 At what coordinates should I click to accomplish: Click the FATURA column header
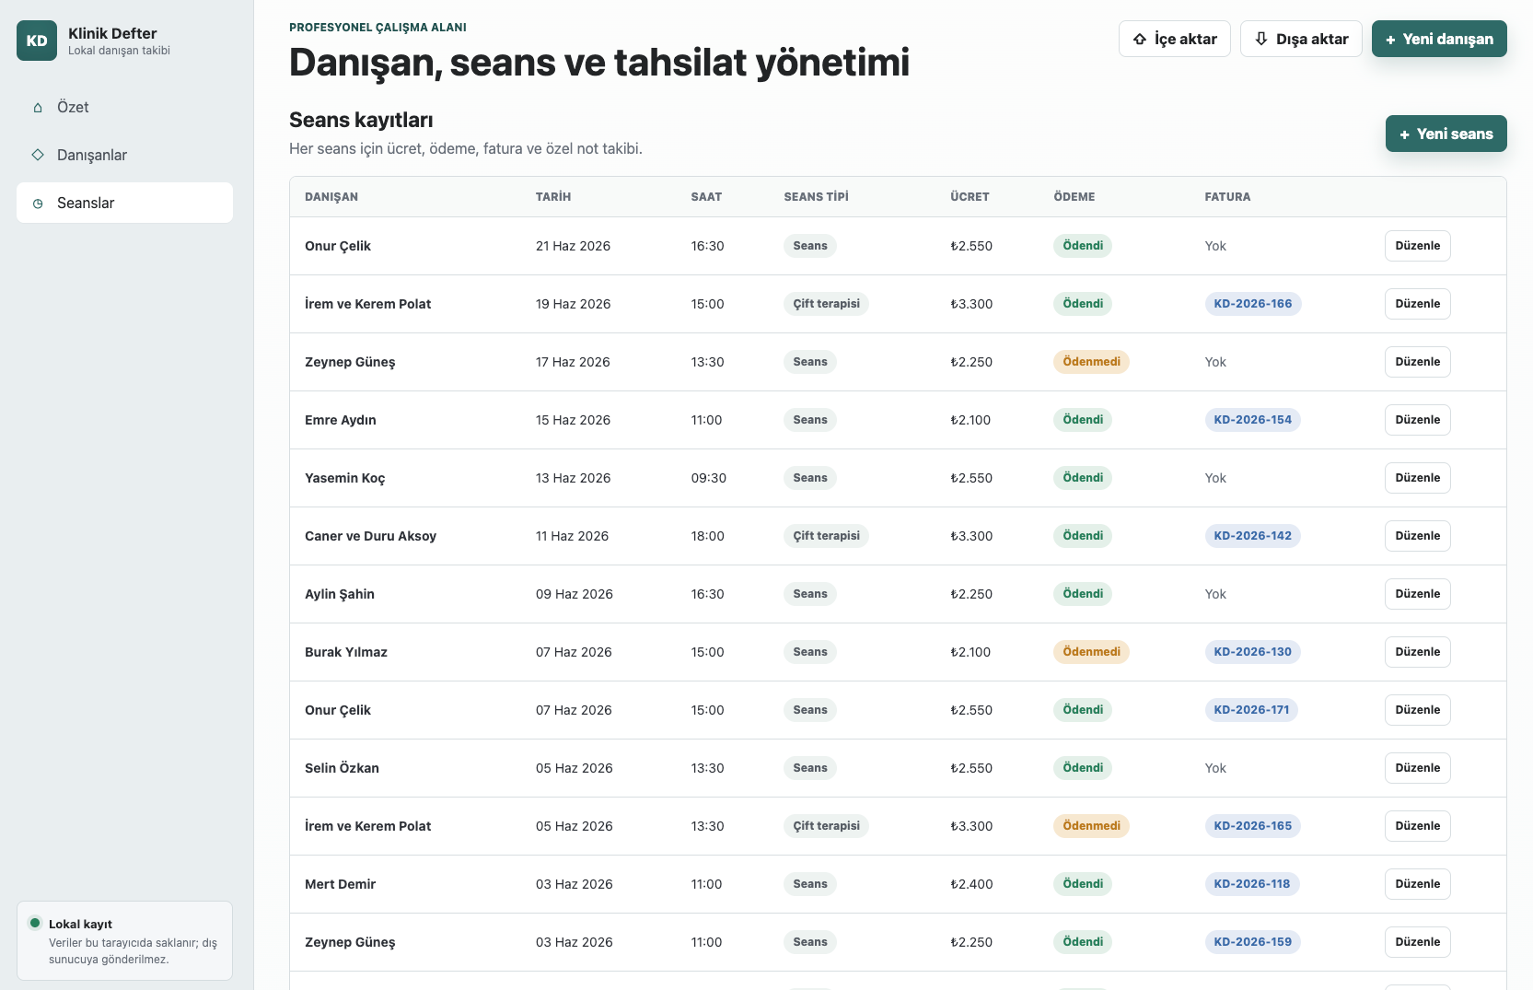click(x=1227, y=197)
